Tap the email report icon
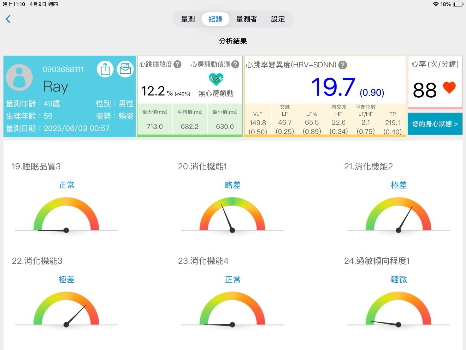The height and width of the screenshot is (350, 466). click(125, 69)
